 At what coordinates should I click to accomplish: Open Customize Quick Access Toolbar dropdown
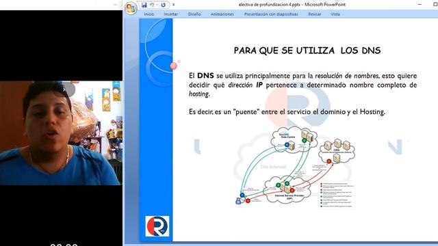coord(173,5)
